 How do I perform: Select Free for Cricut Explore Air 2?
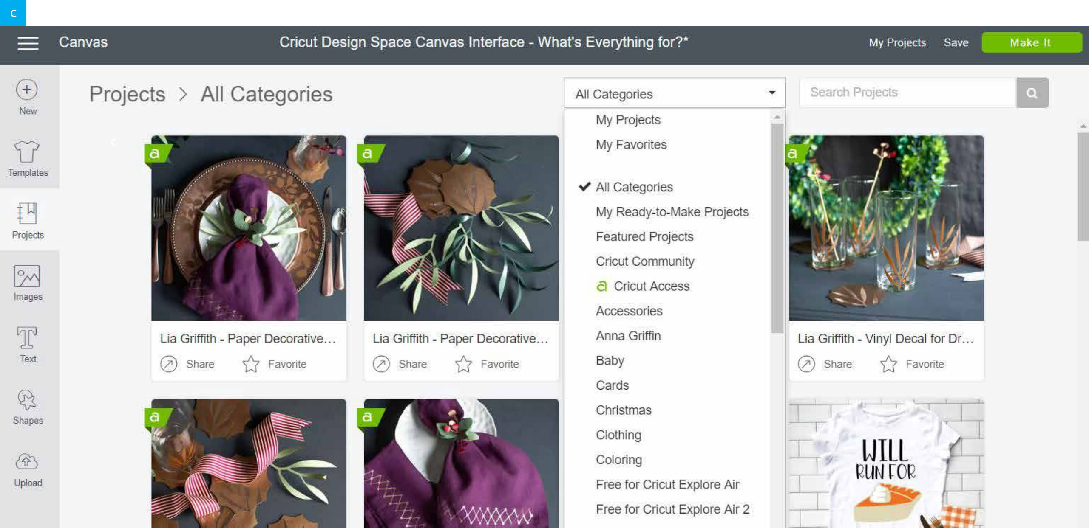click(672, 509)
